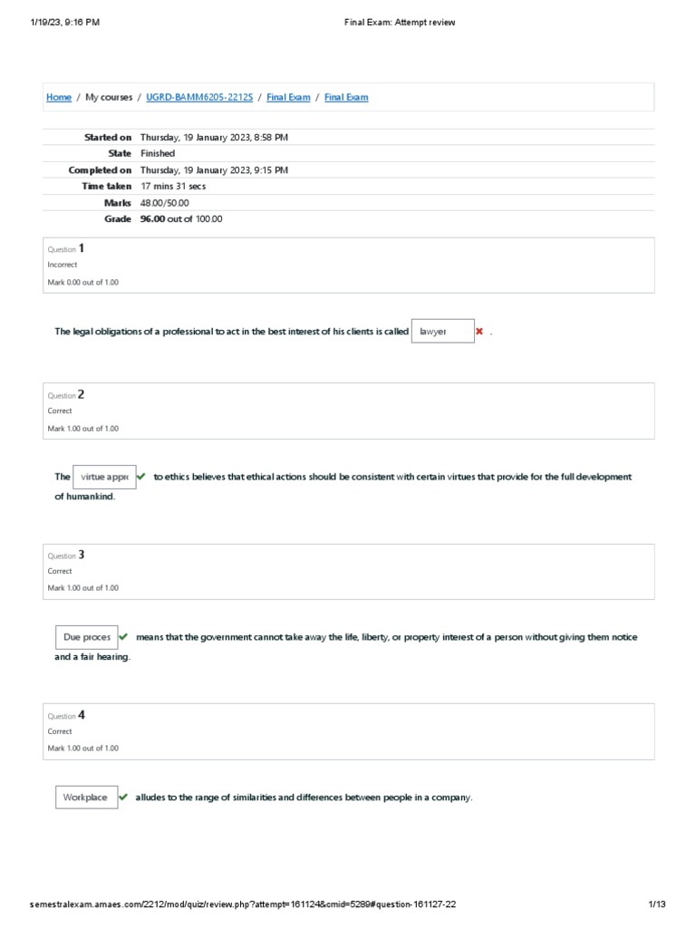Click the 'Final Exam: Attempt review' page title
The image size is (696, 928).
click(400, 23)
